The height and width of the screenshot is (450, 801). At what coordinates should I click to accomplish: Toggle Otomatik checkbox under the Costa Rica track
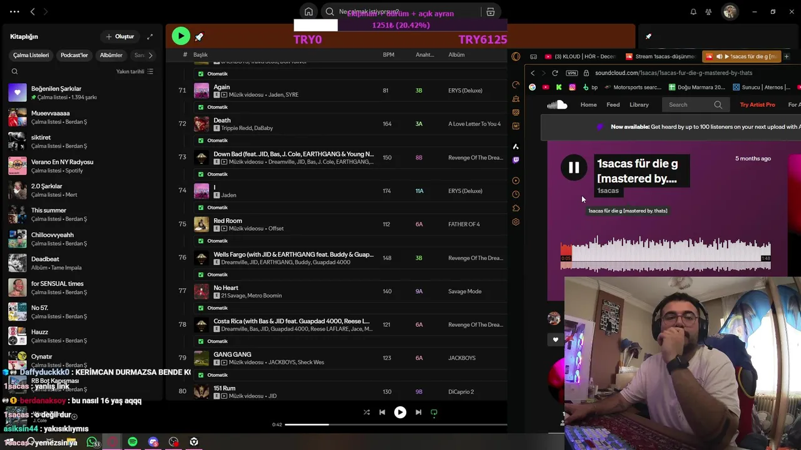click(201, 341)
